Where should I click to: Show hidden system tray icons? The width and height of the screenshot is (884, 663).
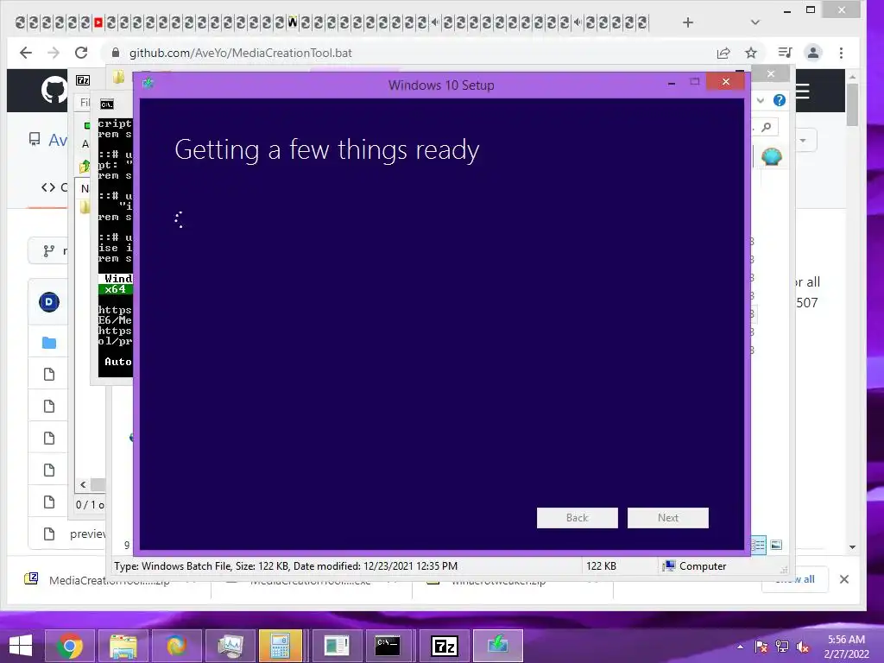pyautogui.click(x=740, y=647)
